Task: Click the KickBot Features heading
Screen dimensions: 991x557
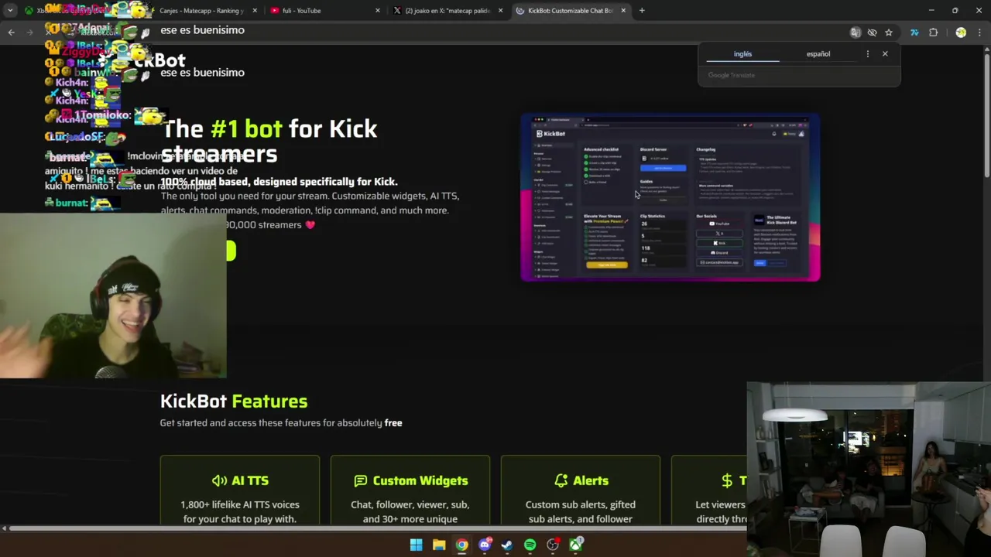Action: click(x=234, y=402)
